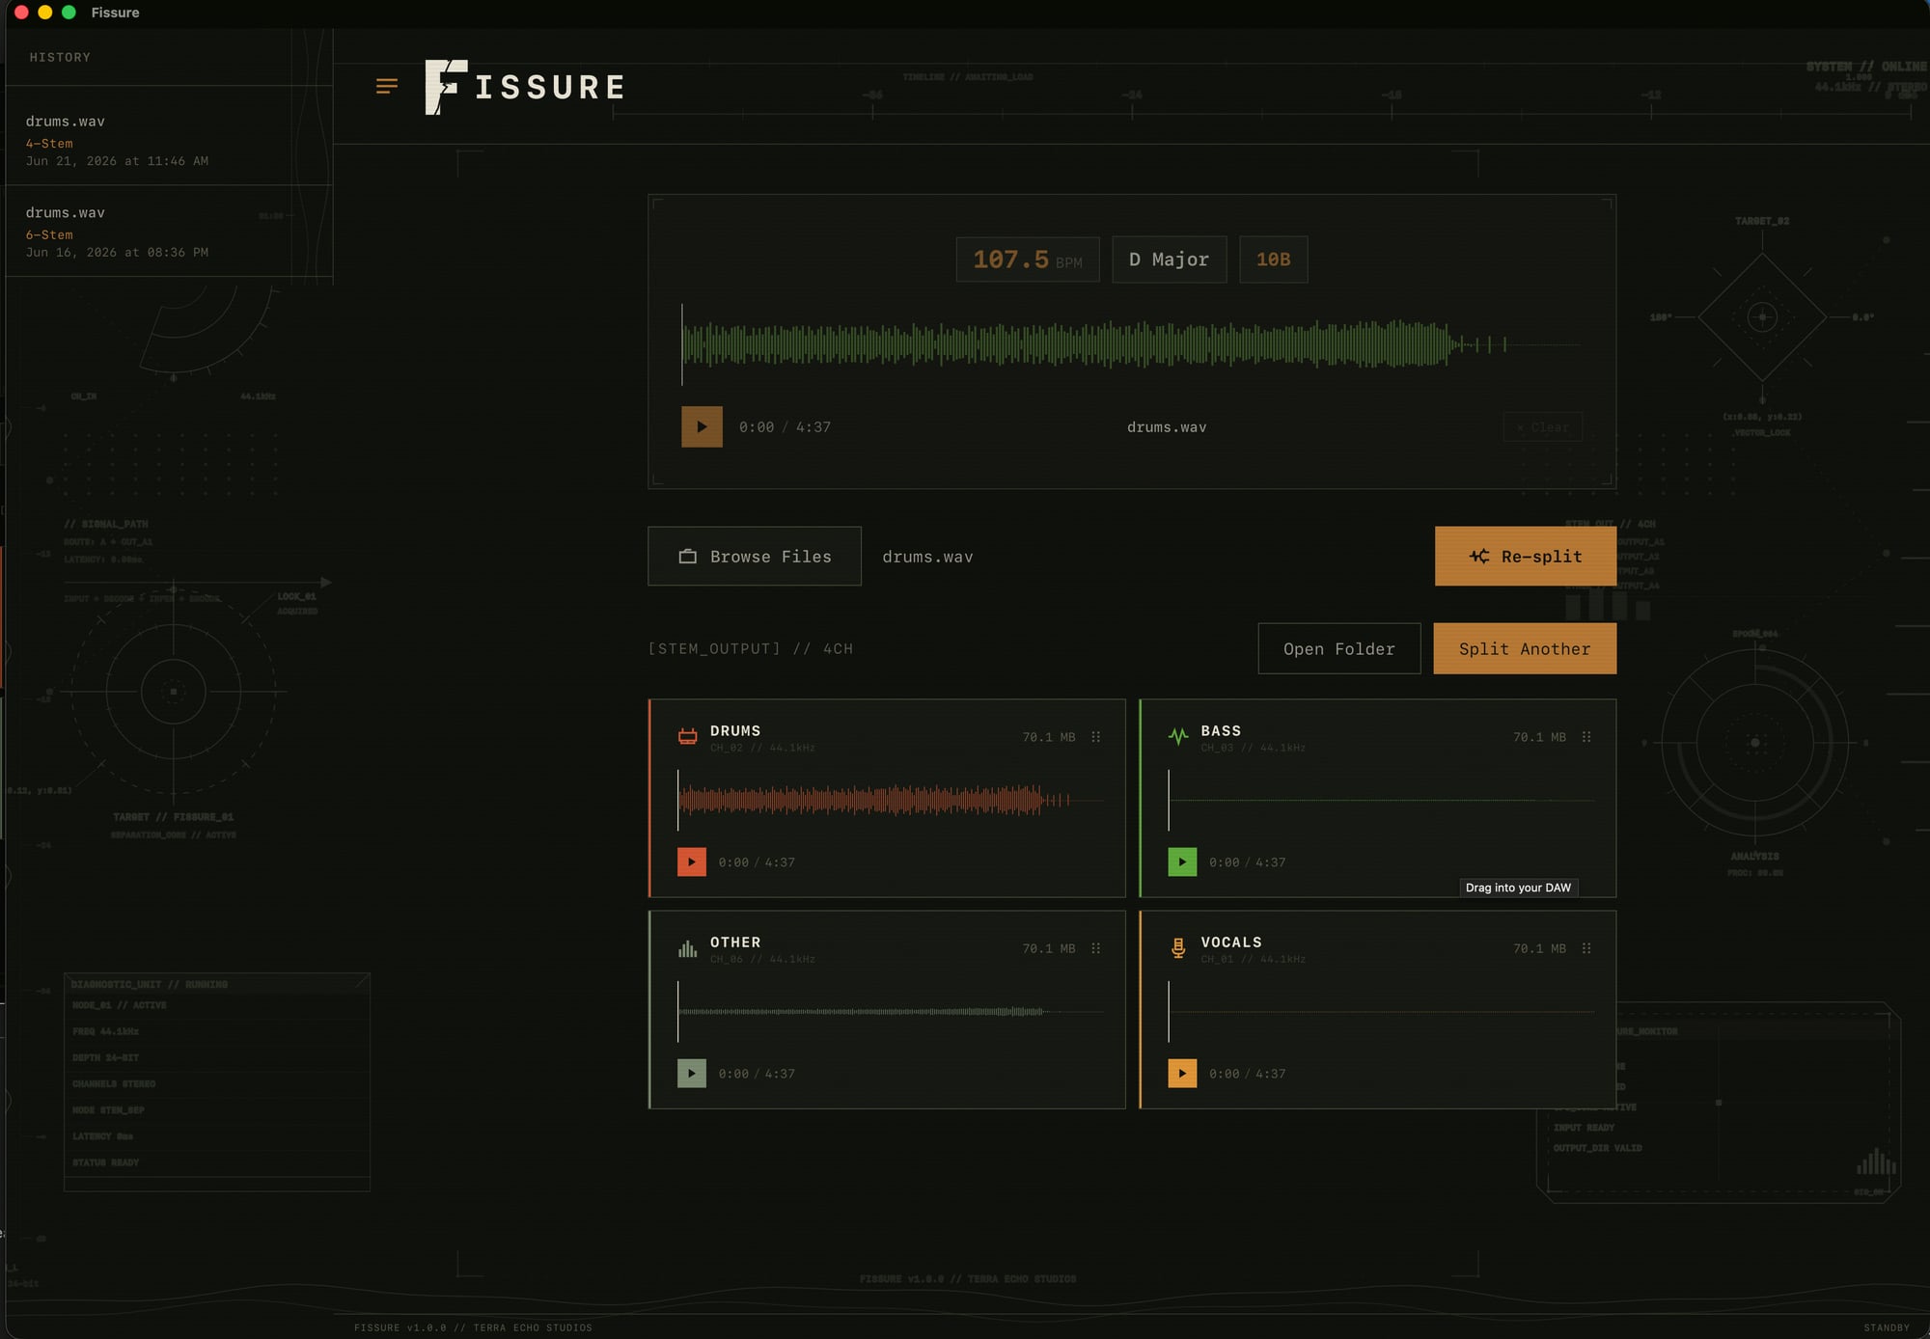Clear the loaded track with Clear button
1930x1339 pixels.
pos(1543,426)
